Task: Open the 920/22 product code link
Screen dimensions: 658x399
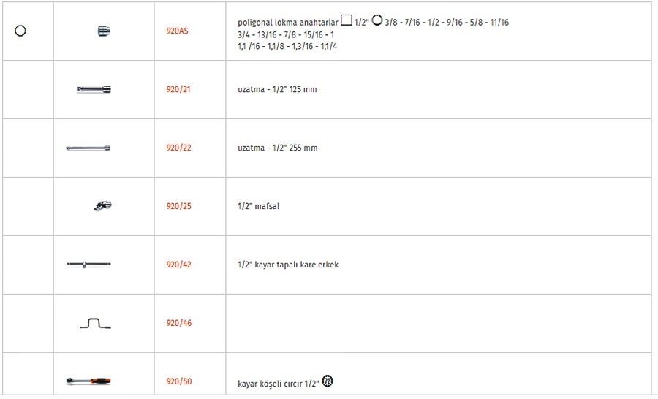Action: click(179, 148)
